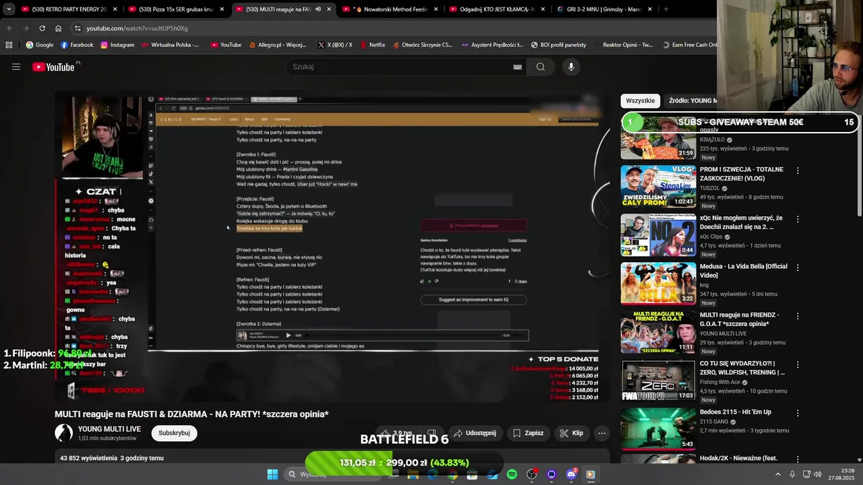Open the Instagram bookmark
863x485 pixels.
coord(117,45)
